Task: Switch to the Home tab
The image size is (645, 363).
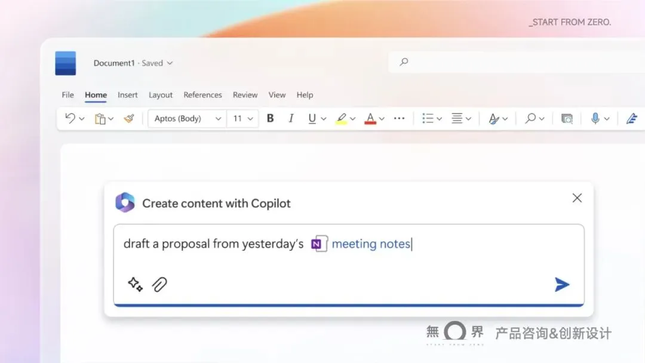Action: [96, 95]
